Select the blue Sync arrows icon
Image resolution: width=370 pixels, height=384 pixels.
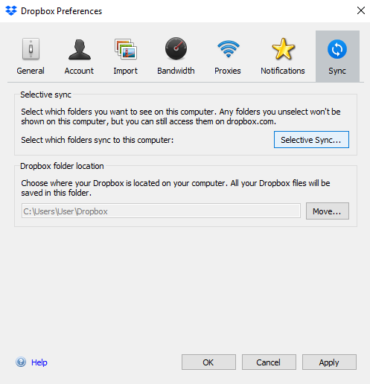[337, 49]
